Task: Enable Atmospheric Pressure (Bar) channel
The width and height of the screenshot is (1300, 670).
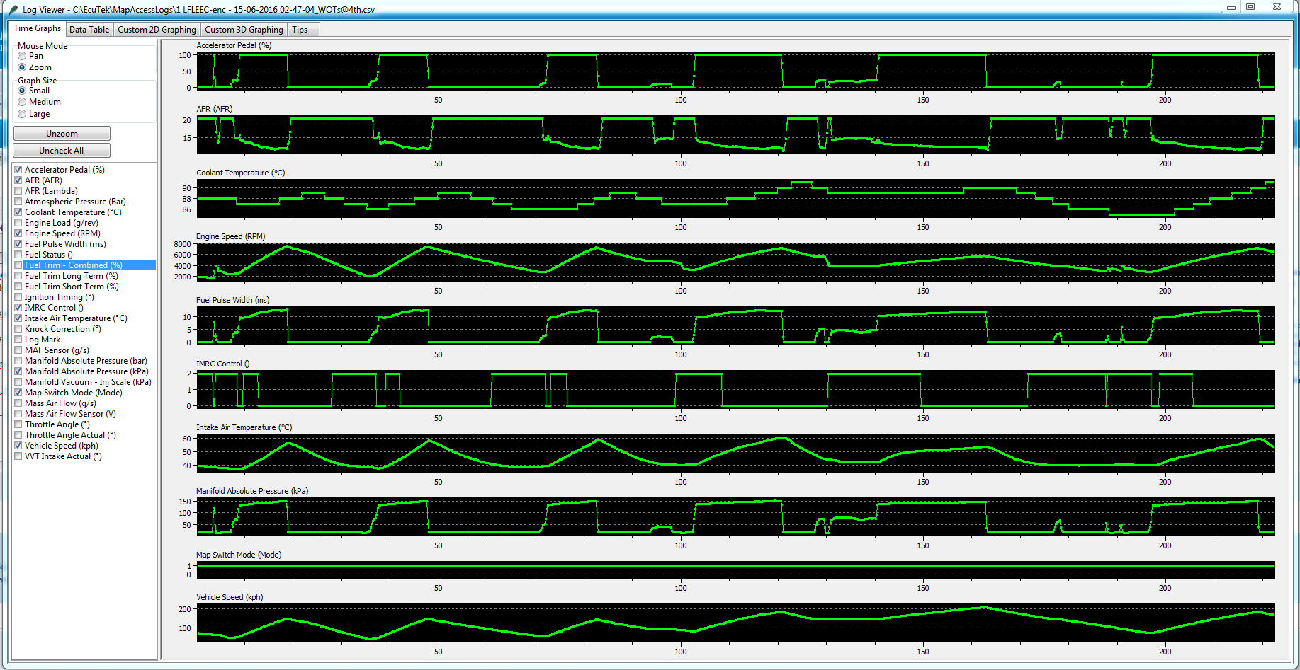Action: point(18,202)
